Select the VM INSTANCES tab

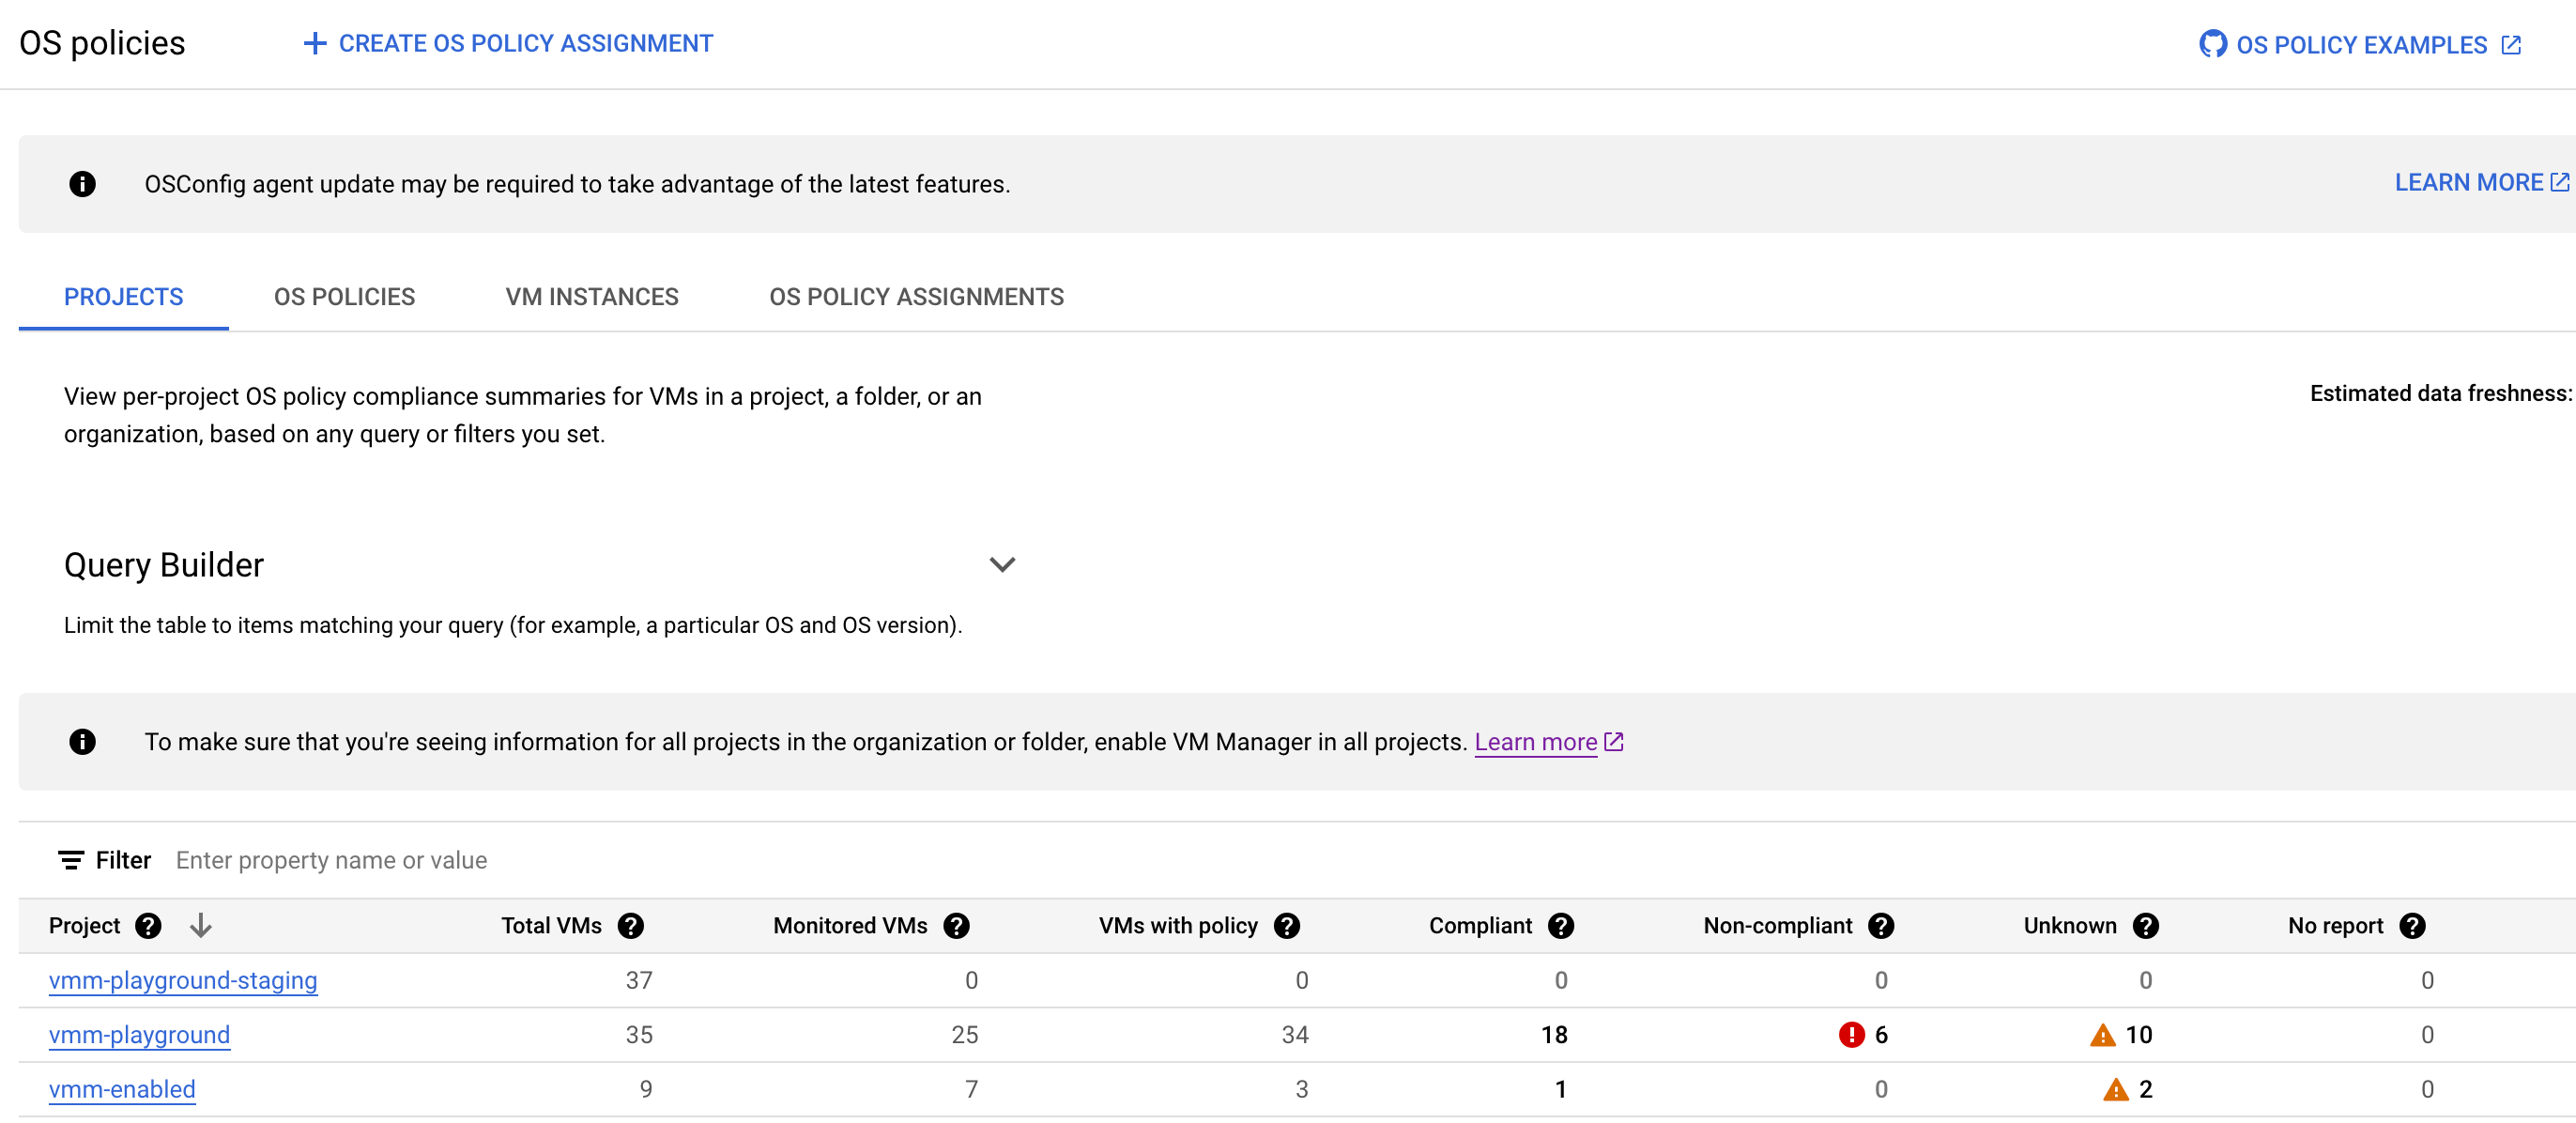tap(591, 296)
